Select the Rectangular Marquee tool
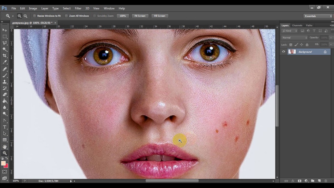Viewport: 334px width, 188px height. click(x=5, y=37)
